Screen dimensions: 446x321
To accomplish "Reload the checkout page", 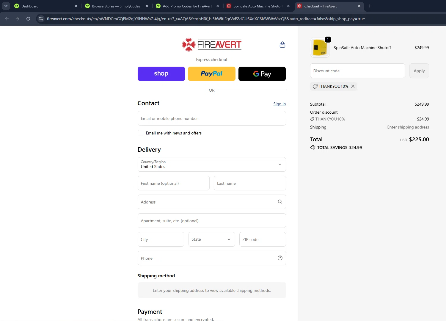I will click(28, 19).
